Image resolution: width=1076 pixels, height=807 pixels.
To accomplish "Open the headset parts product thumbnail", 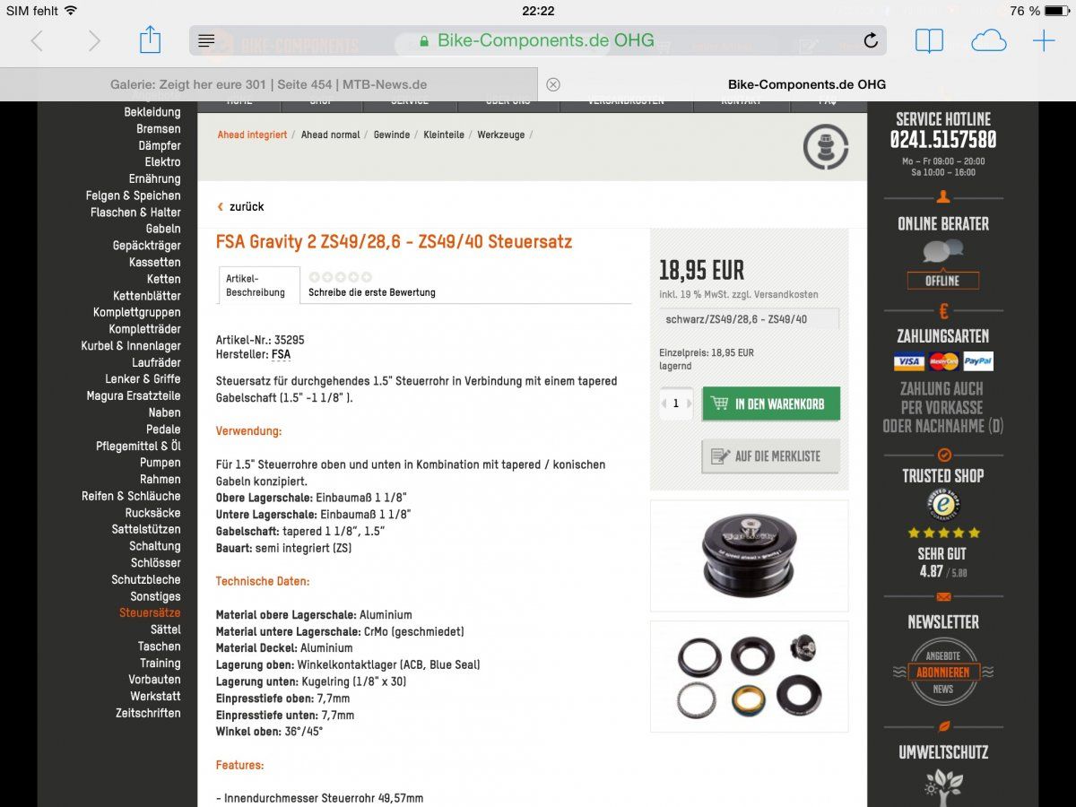I will click(x=749, y=676).
